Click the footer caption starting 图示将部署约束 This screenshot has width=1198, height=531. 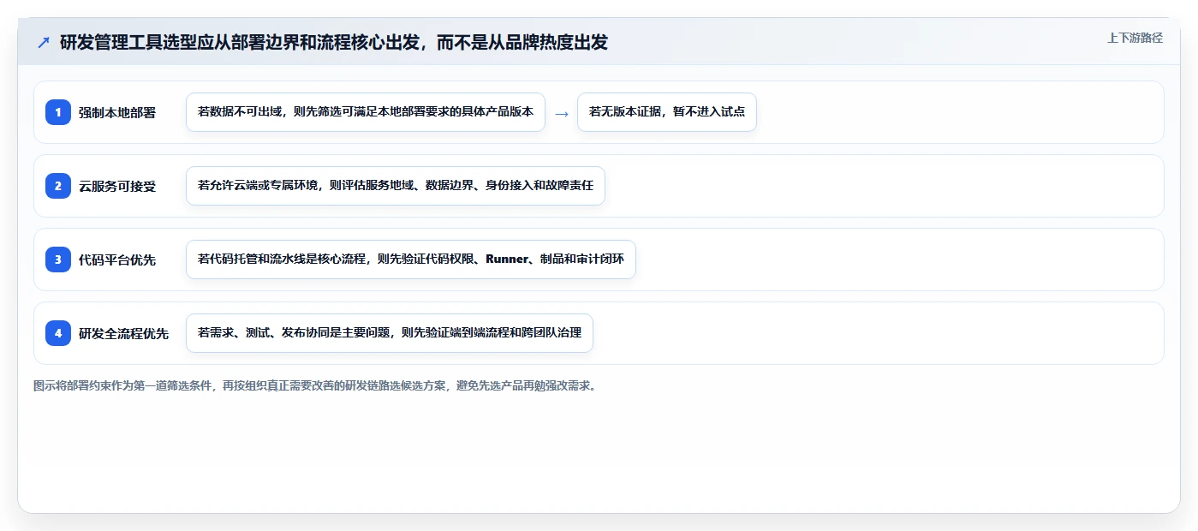(x=315, y=386)
